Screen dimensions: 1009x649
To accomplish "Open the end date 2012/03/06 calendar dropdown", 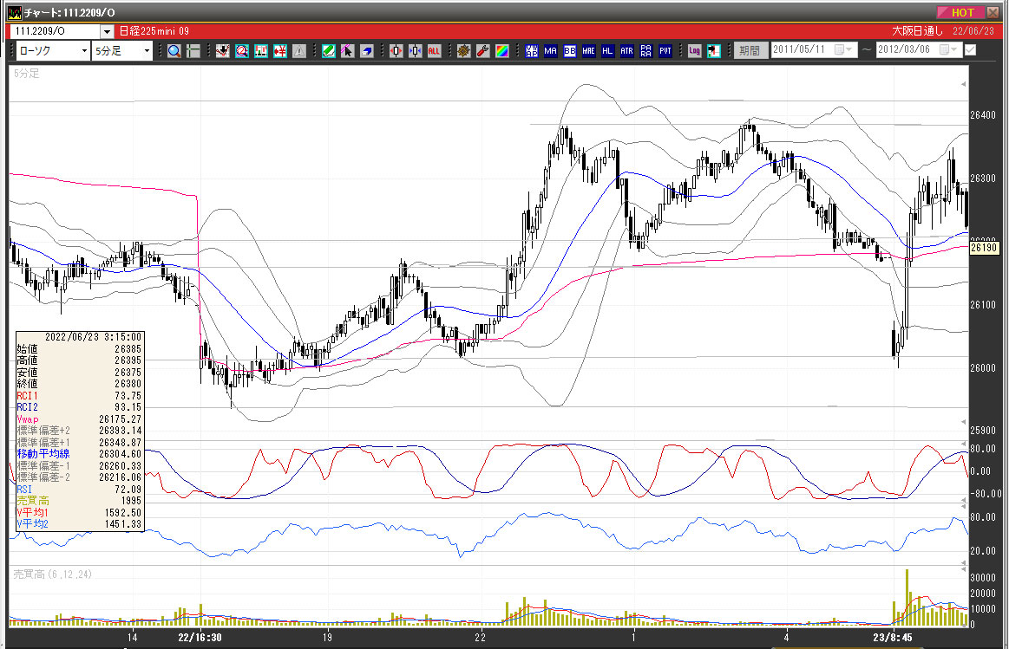I will (949, 49).
